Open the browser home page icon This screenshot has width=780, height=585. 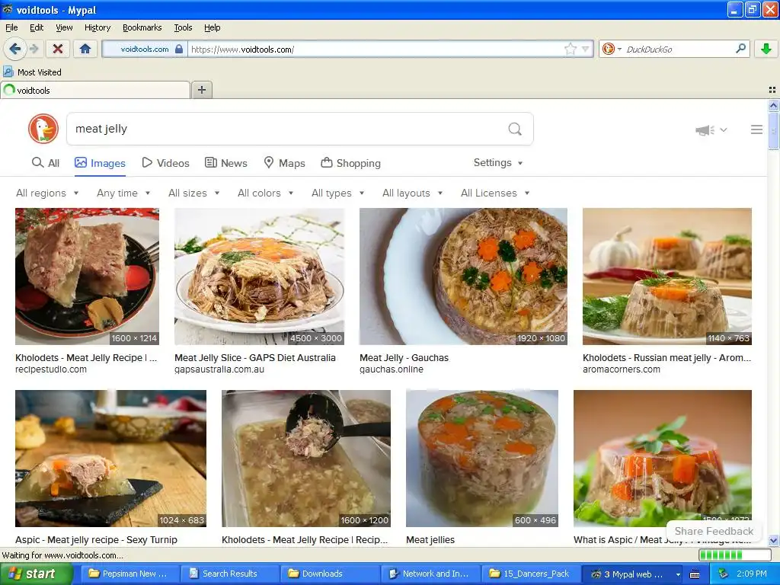(85, 49)
